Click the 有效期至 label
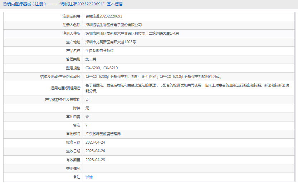This screenshot has height=184, width=298. pos(73,160)
